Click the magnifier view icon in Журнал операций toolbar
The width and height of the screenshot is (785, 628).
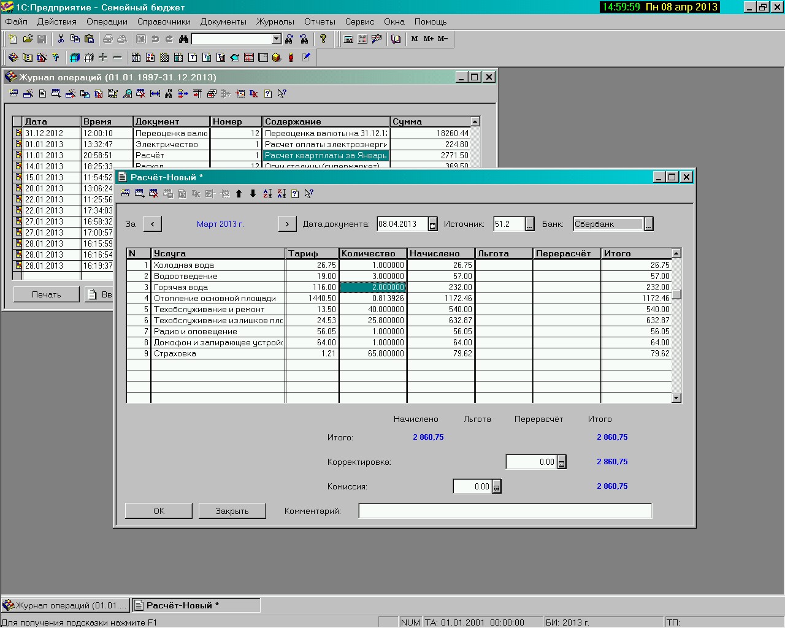(x=127, y=94)
